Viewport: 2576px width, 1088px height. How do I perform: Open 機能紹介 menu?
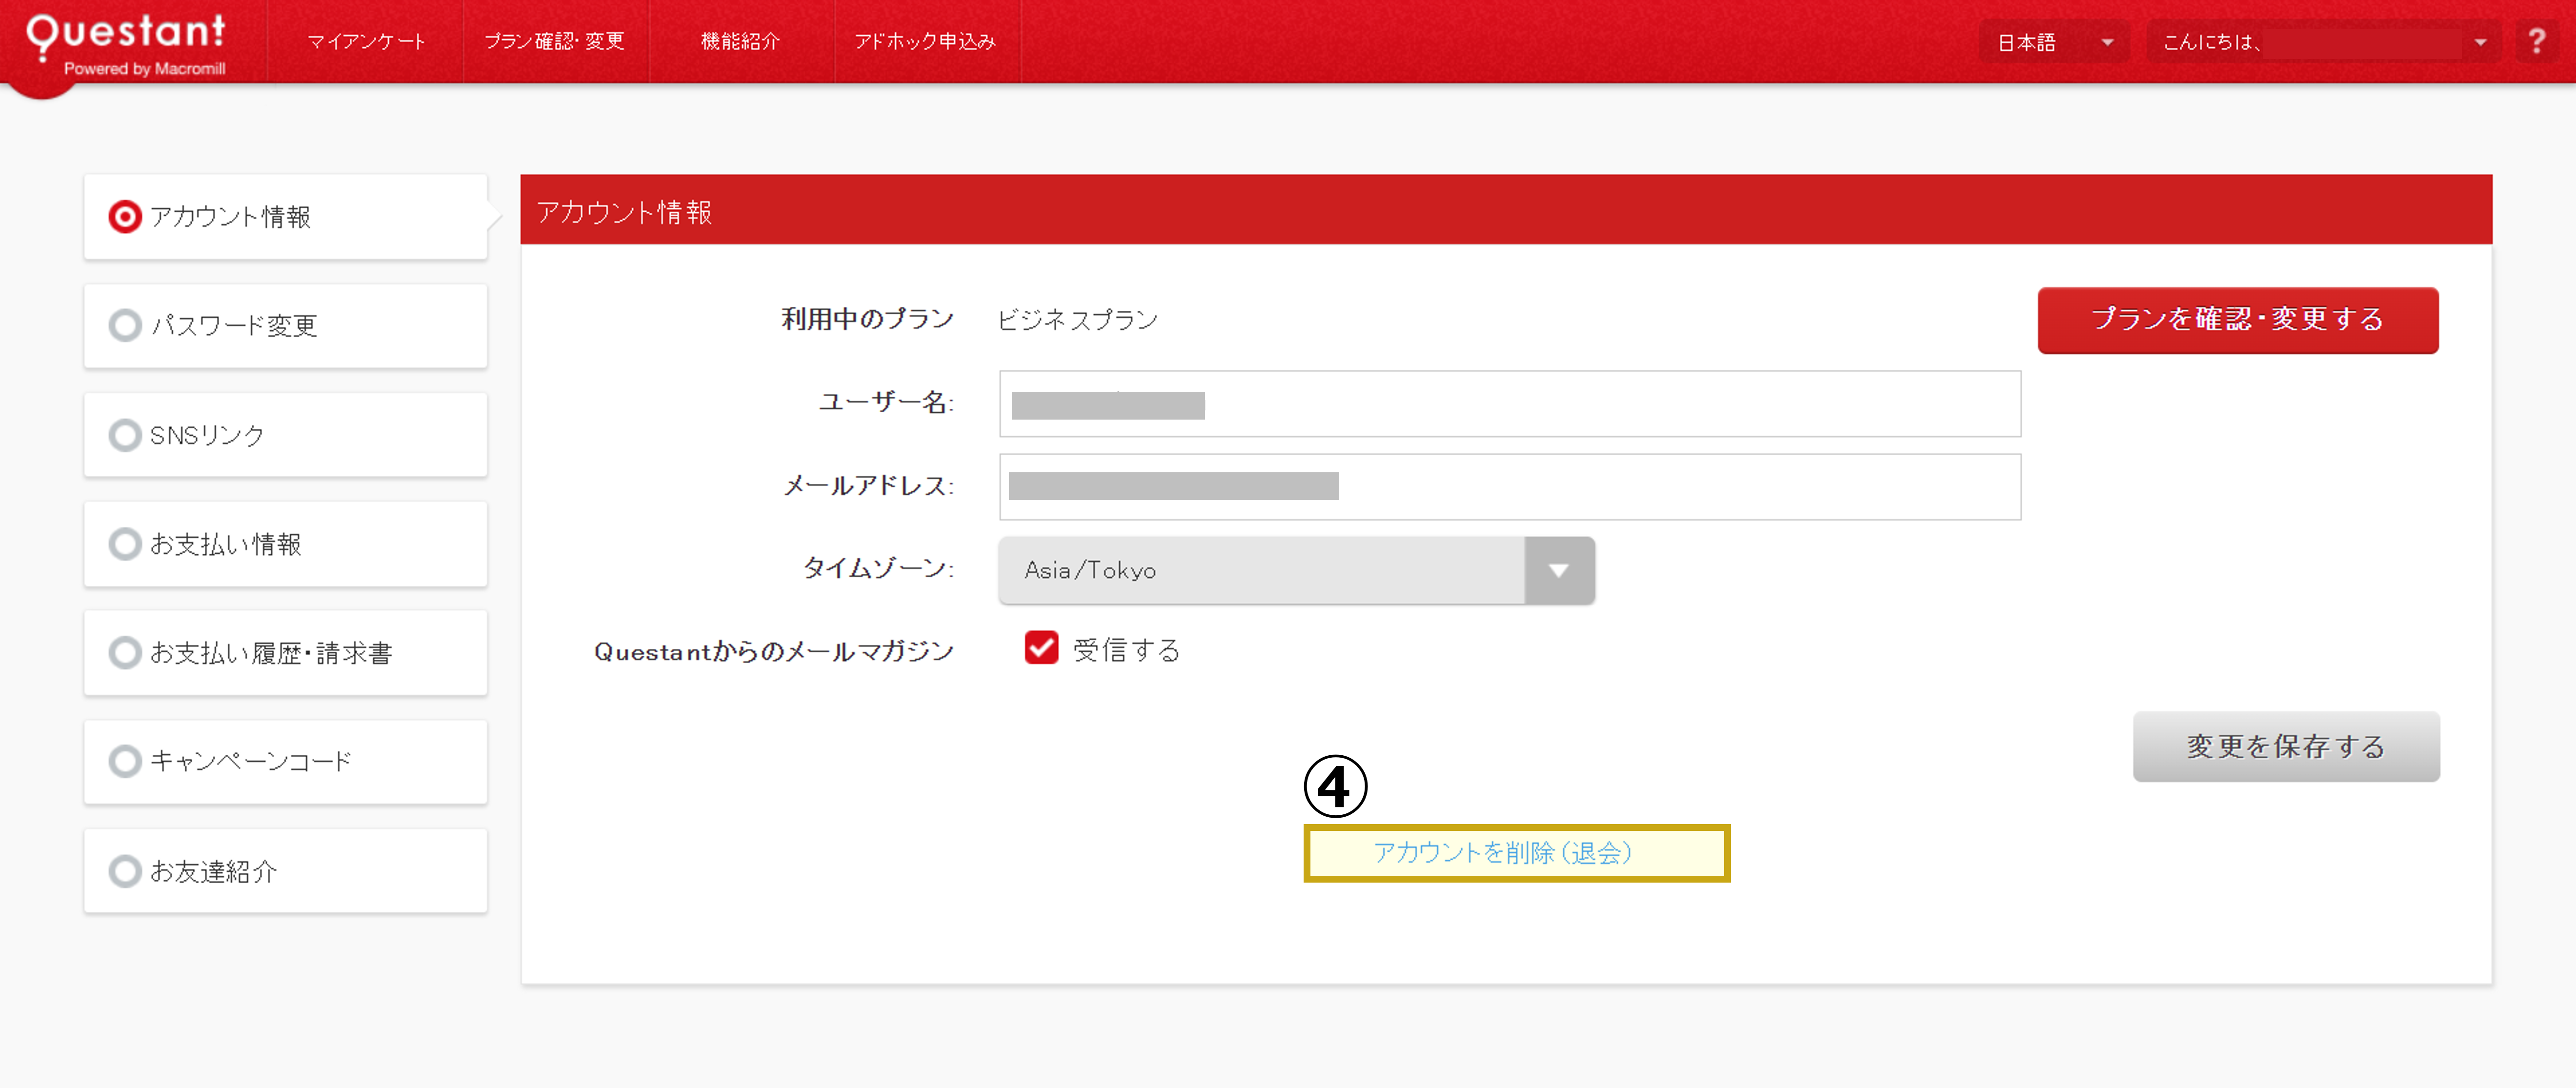coord(740,42)
